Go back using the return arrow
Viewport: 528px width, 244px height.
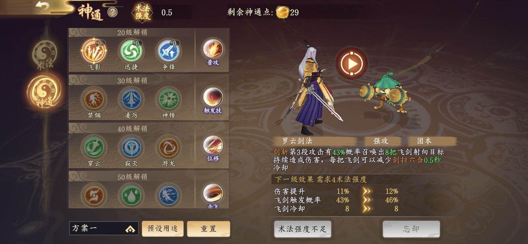44,6
